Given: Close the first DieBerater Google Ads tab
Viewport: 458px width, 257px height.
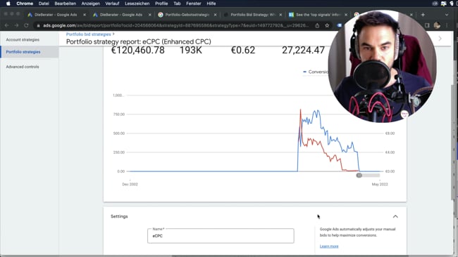Looking at the screenshot, I should pos(85,15).
